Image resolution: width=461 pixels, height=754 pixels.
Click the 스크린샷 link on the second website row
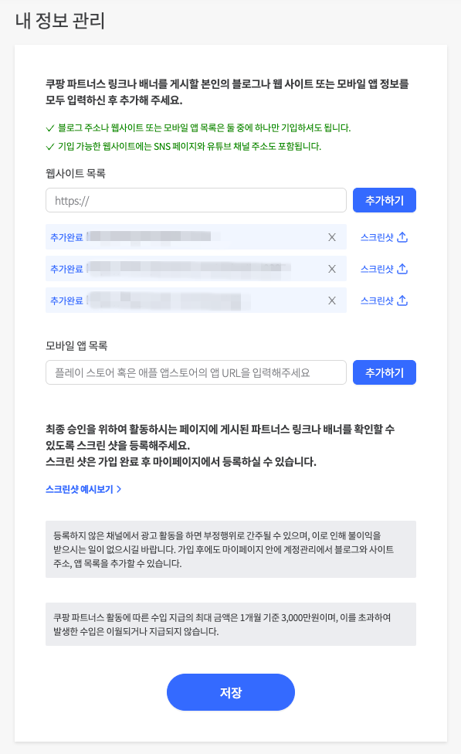point(379,268)
